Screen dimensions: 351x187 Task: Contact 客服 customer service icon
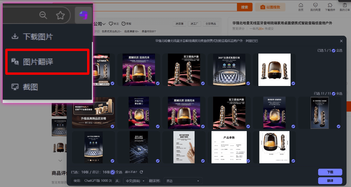click(127, 24)
